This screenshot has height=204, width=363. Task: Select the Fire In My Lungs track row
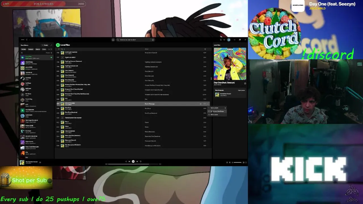click(x=133, y=104)
